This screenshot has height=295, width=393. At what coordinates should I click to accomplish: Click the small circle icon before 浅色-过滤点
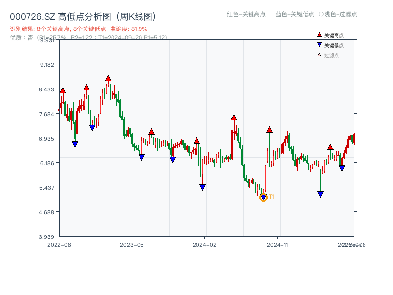pyautogui.click(x=321, y=14)
